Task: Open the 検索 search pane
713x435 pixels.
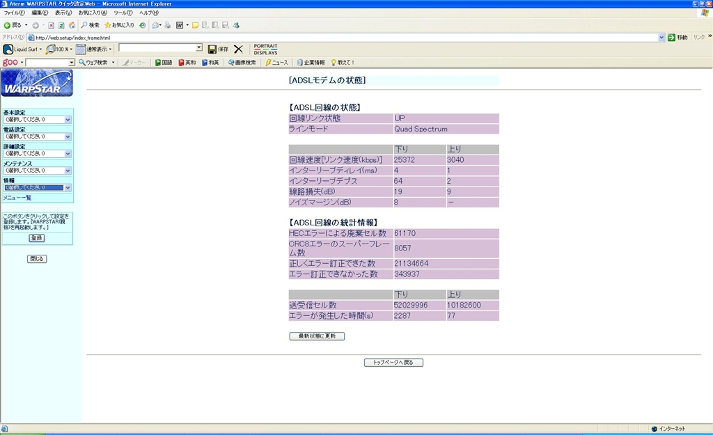Action: (x=90, y=25)
